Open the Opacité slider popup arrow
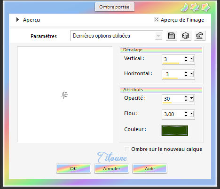 pyautogui.click(x=191, y=99)
